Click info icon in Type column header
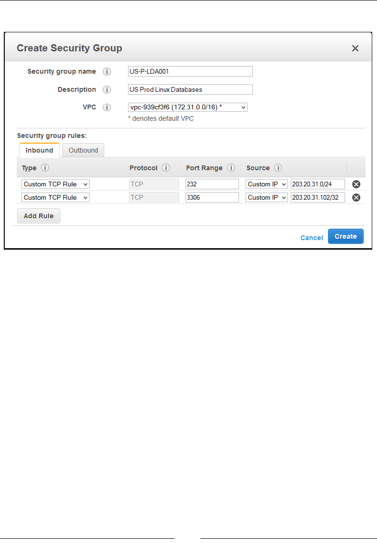The image size is (377, 543). coord(45,168)
